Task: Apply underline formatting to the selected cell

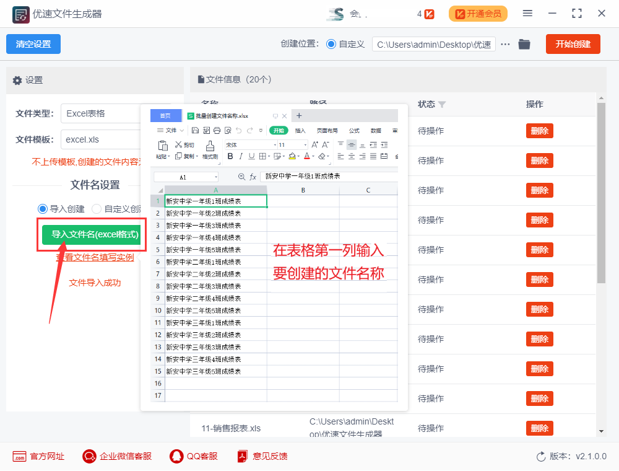Action: tap(250, 156)
